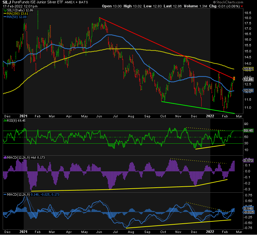Click the 18.5 price axis label
Screen dimensions: 257x235
(x=248, y=13)
